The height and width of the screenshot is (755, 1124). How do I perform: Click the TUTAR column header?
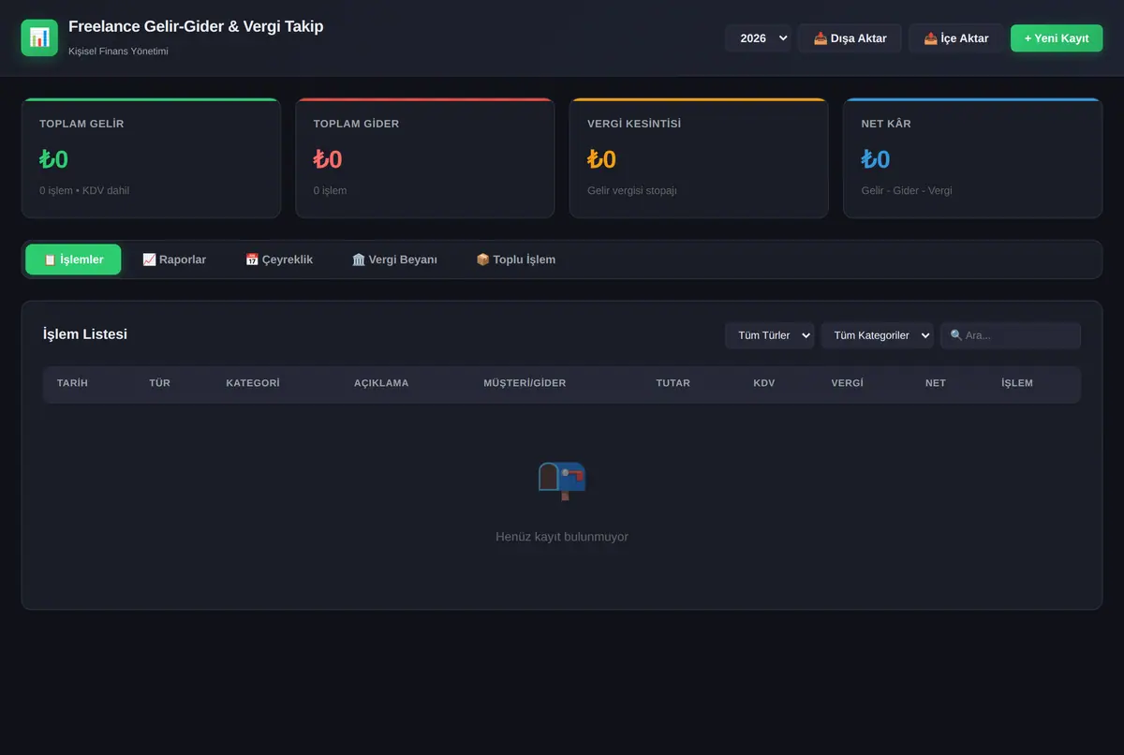[673, 383]
